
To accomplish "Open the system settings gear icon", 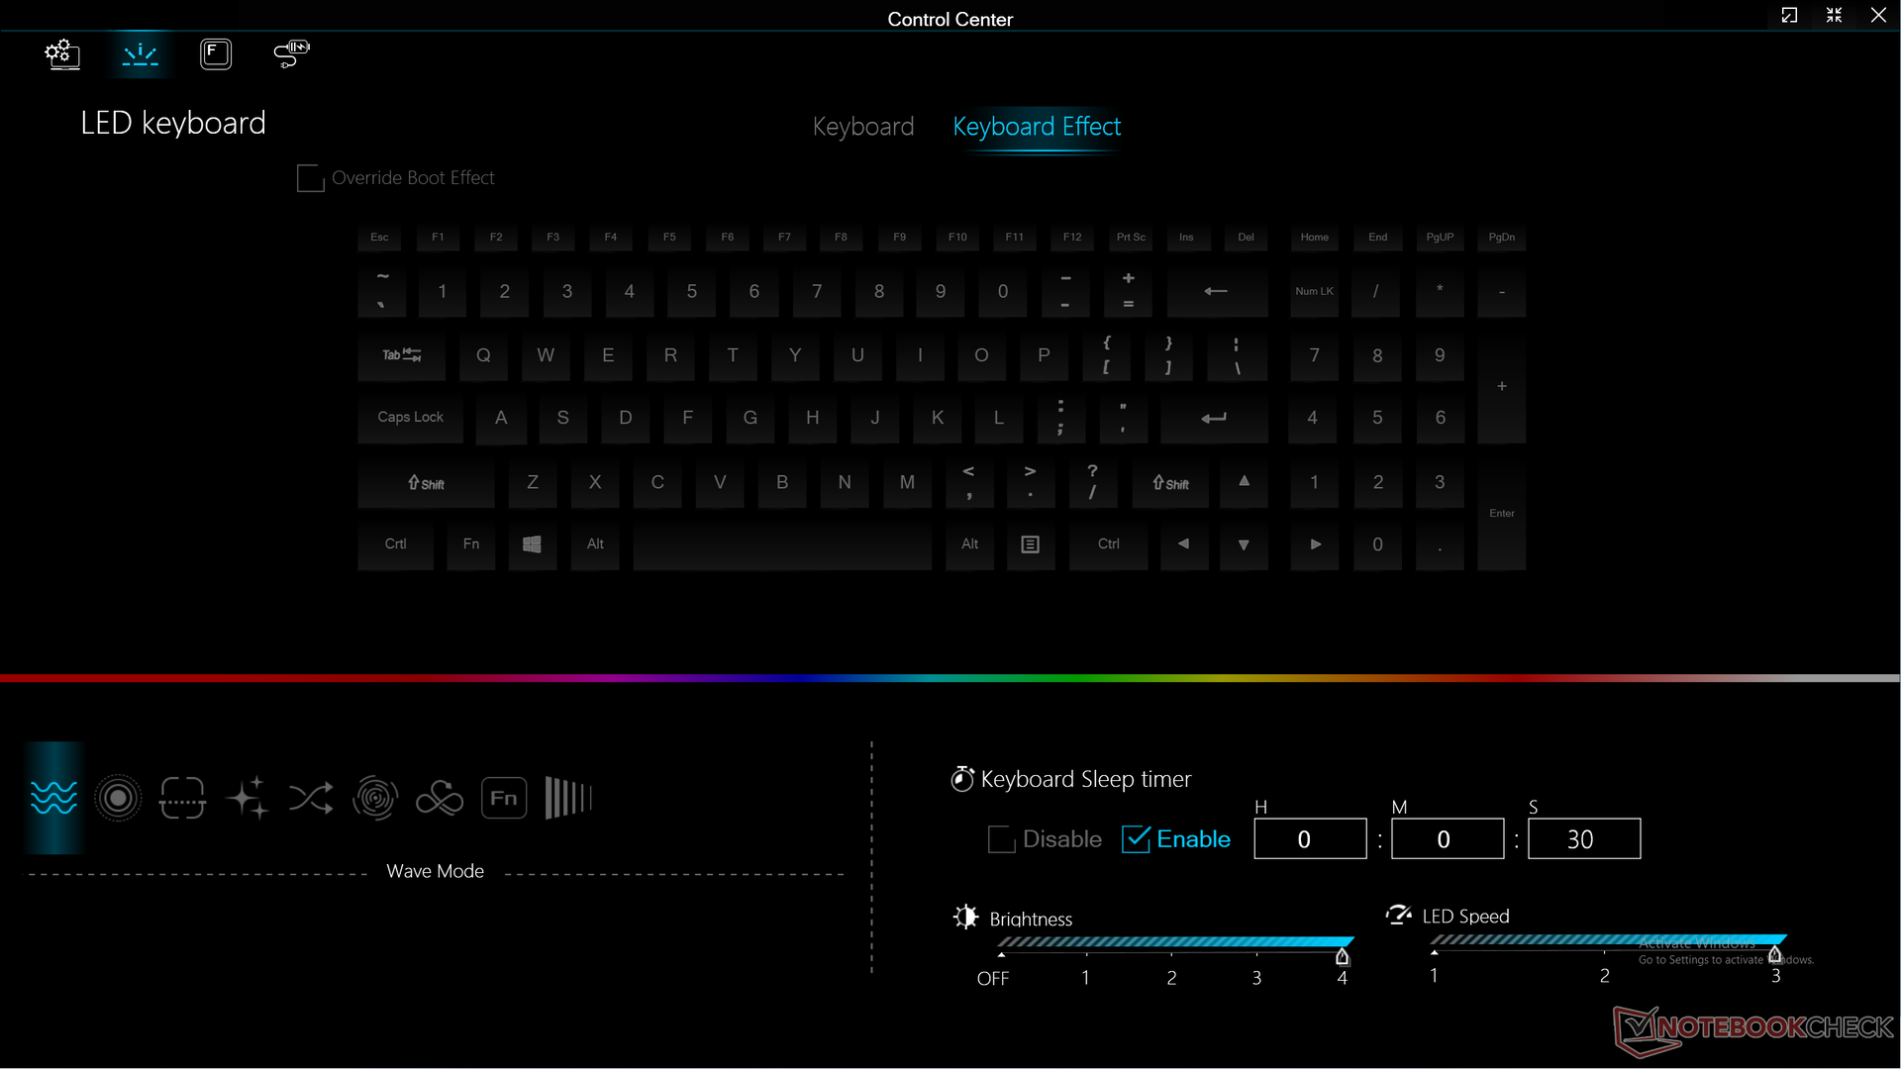I will point(62,53).
